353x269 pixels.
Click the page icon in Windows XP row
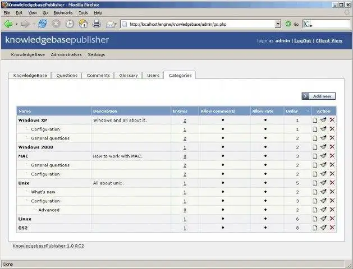[315, 120]
